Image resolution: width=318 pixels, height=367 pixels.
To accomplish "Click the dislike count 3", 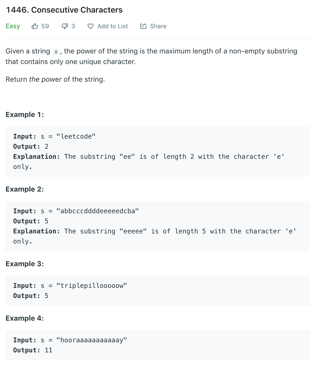I will click(x=73, y=26).
